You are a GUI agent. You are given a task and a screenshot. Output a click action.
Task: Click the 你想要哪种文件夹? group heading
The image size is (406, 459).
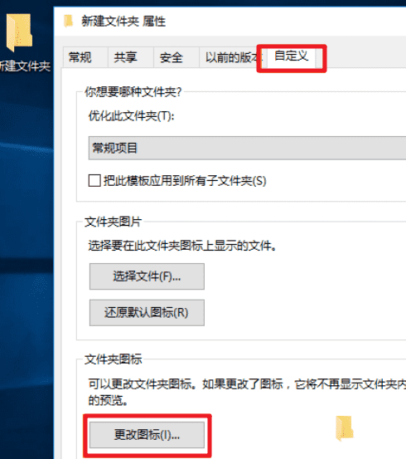tap(133, 92)
